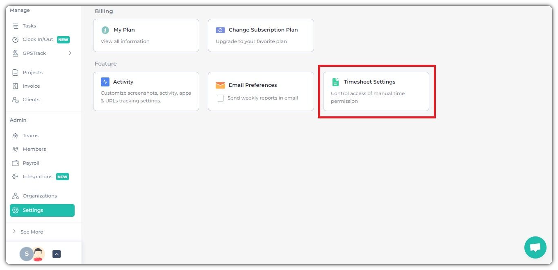Click the Clock In/Out timer icon
The image size is (558, 270).
pos(16,40)
